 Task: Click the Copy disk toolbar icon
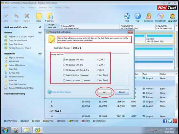[39, 18]
